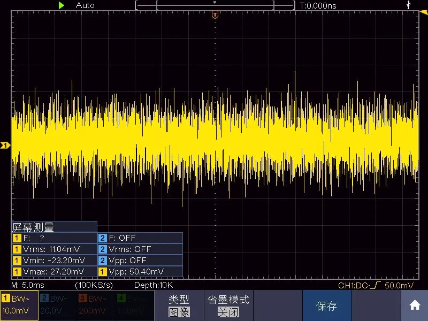Toggle 省墨模式 ink saver setting

(x=228, y=305)
